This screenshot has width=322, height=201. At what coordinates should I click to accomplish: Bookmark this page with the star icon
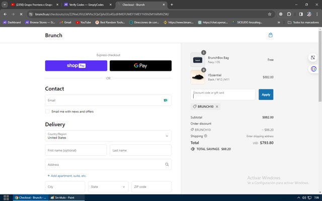270,14
